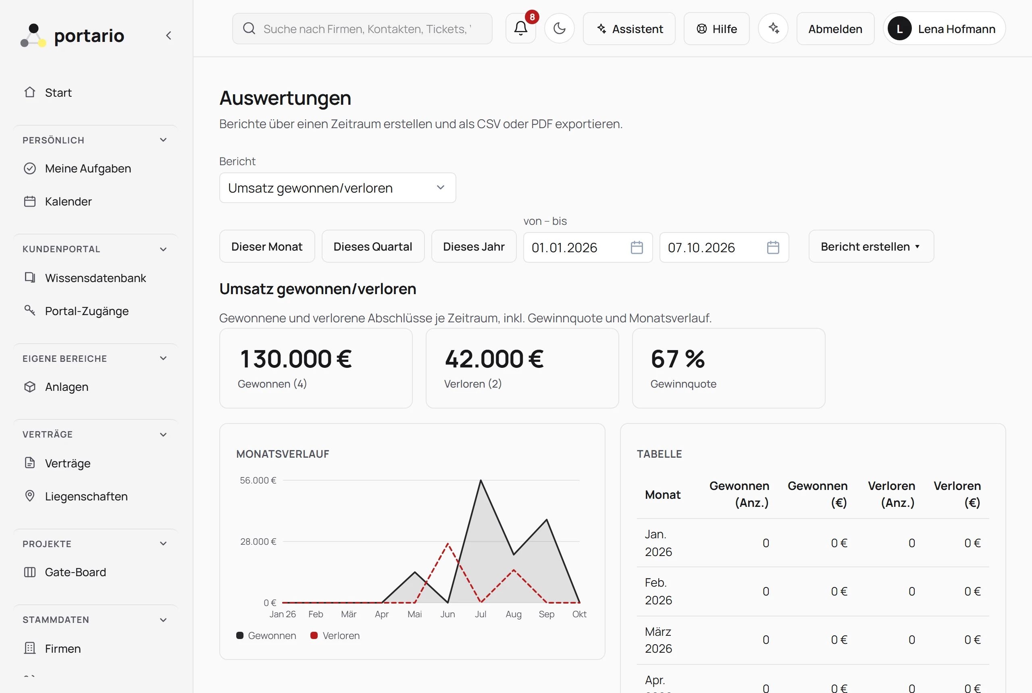Focus the search field for Firmen, Kontakten
The height and width of the screenshot is (693, 1032).
(362, 29)
